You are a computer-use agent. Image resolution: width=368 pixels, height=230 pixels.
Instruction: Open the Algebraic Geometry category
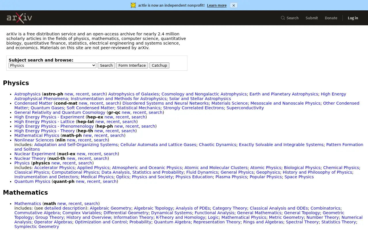click(x=110, y=208)
